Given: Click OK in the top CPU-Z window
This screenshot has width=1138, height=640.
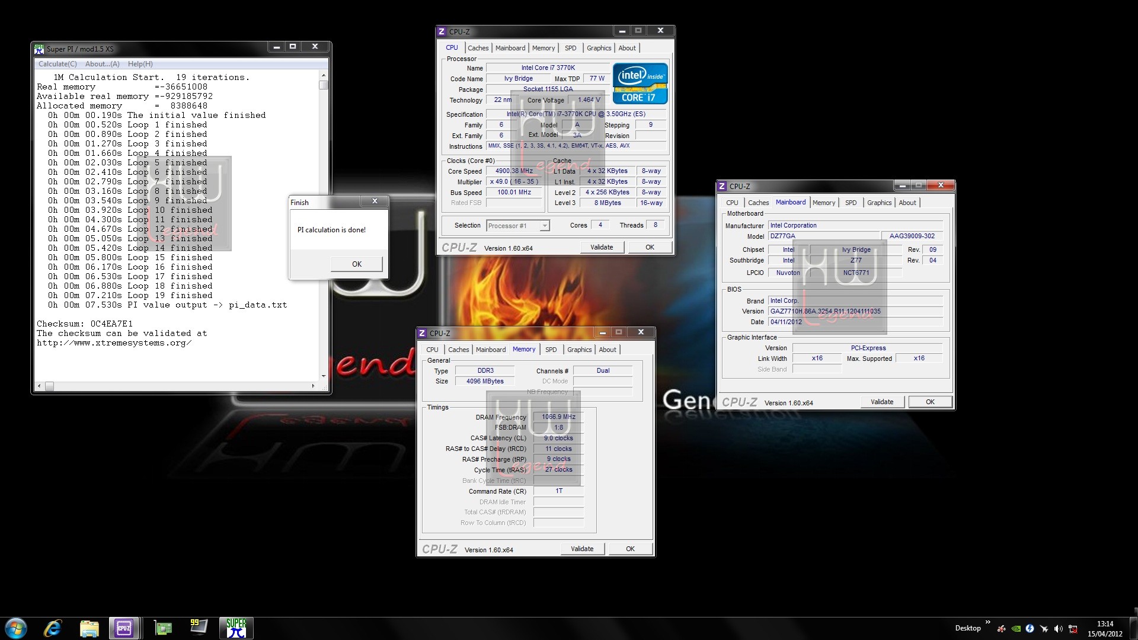Looking at the screenshot, I should (650, 247).
